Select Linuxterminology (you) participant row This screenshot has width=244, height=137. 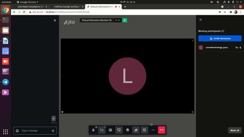[x=220, y=48]
